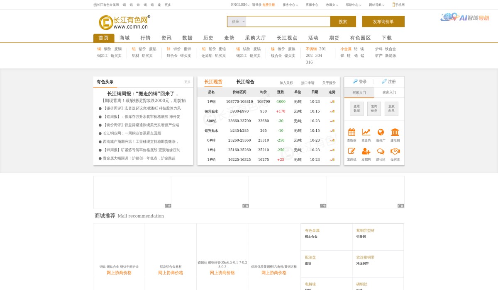Open trend chart icon for 0#锌 row

click(x=332, y=140)
